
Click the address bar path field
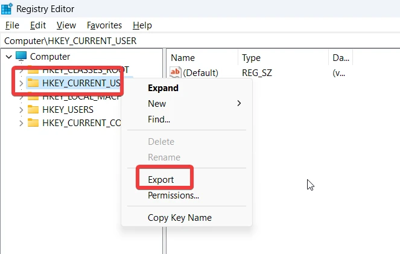[x=200, y=41]
